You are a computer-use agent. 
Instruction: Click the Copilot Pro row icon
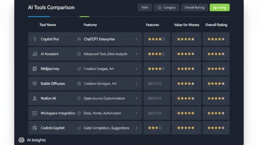click(35, 39)
